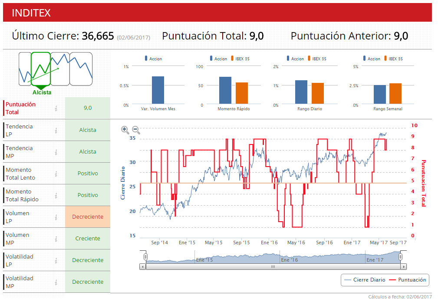Click orange IBEX 35 bar in Rango Diario

[x=318, y=93]
